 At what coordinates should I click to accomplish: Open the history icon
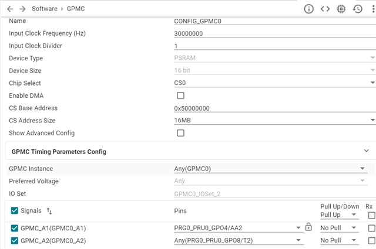pyautogui.click(x=357, y=9)
